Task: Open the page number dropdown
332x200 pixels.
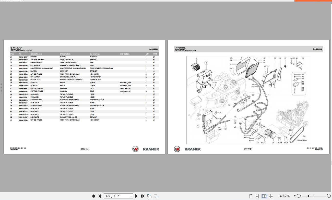Action: [131, 196]
